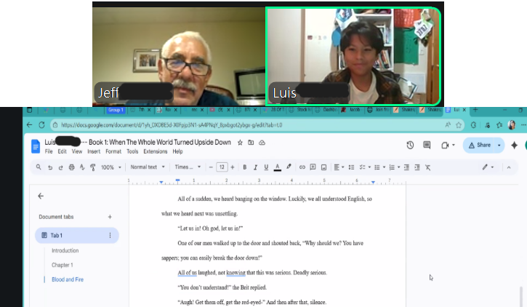The image size is (527, 307).
Task: Click the font size 12 field
Action: [222, 167]
